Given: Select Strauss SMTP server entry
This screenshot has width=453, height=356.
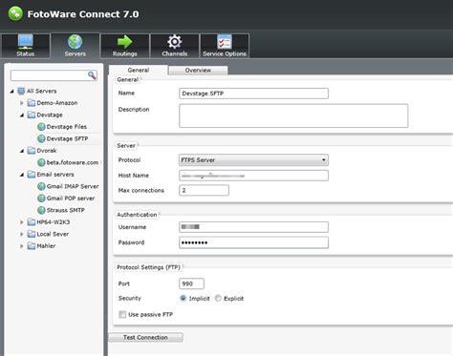Looking at the screenshot, I should (x=65, y=210).
